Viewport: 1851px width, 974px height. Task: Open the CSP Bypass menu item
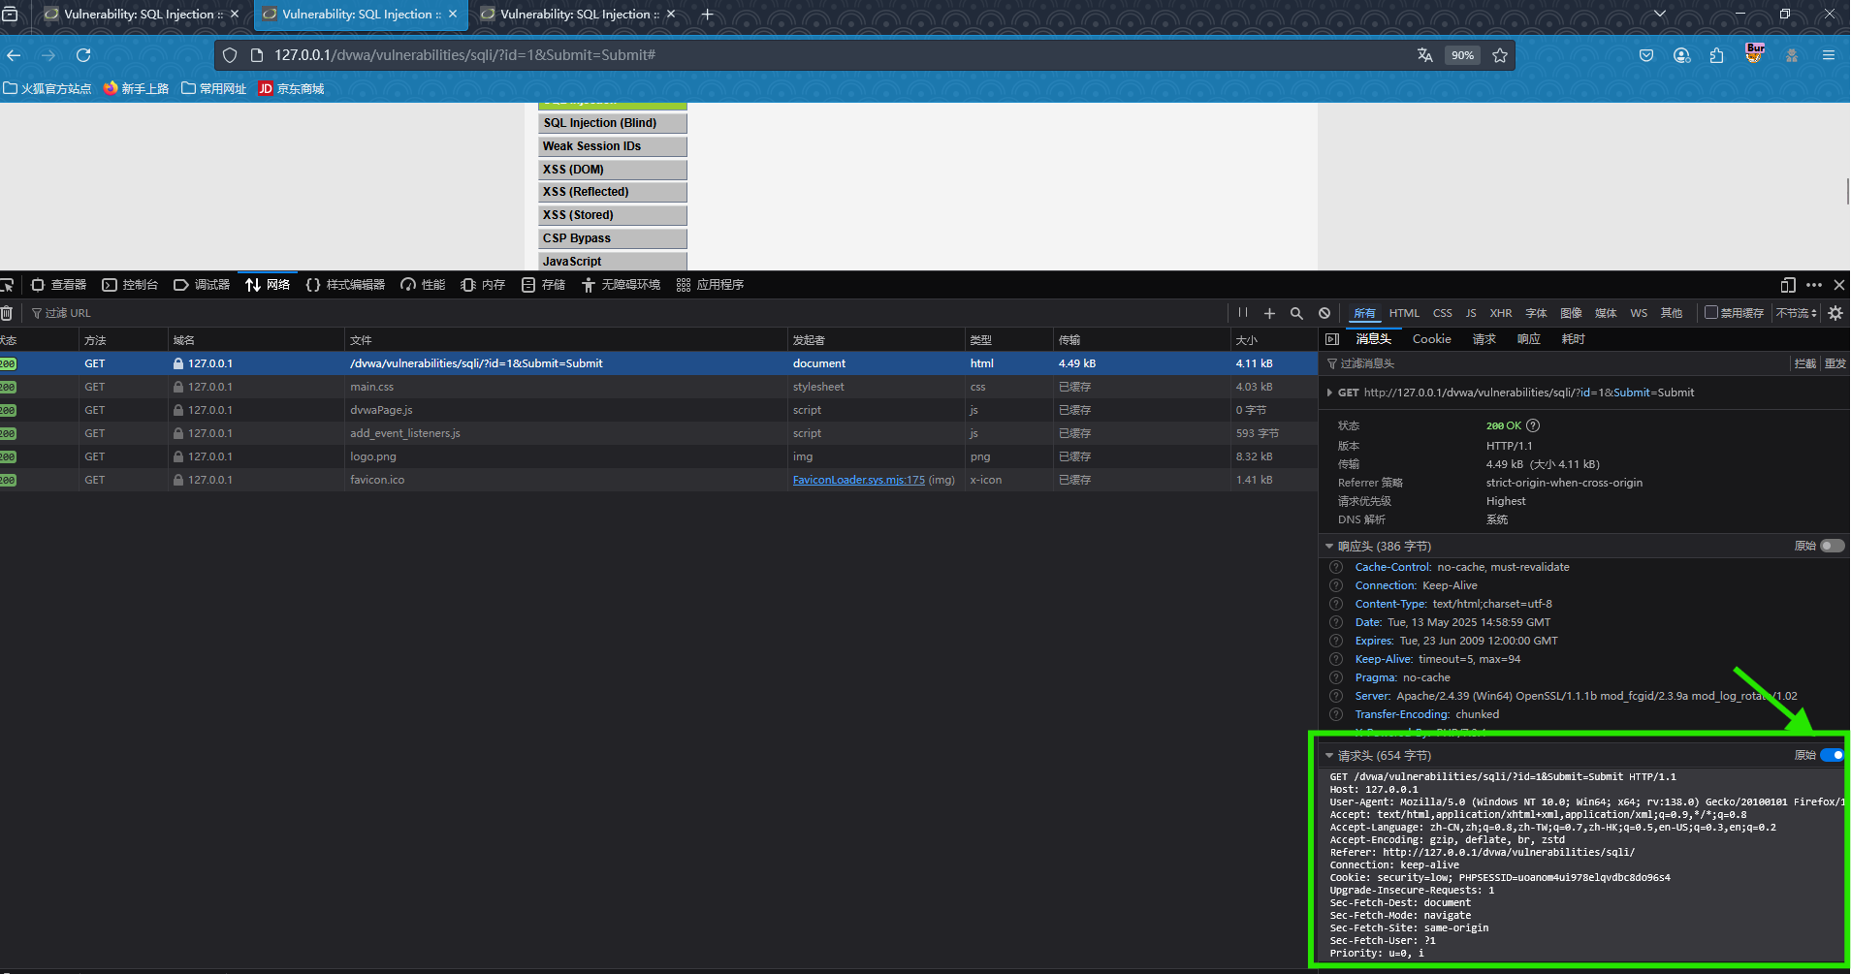coord(613,238)
